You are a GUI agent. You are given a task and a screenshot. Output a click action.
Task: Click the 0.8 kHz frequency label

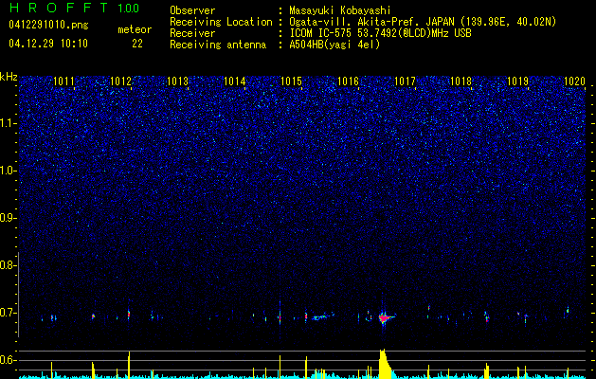tap(8, 265)
